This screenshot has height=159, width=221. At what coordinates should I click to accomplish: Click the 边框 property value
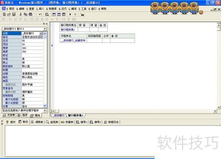point(32,74)
